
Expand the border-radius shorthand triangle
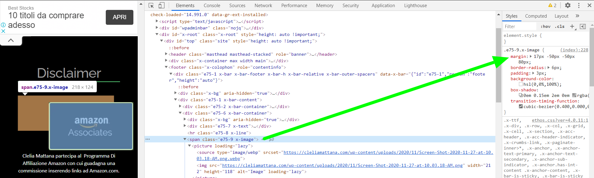tap(549, 67)
